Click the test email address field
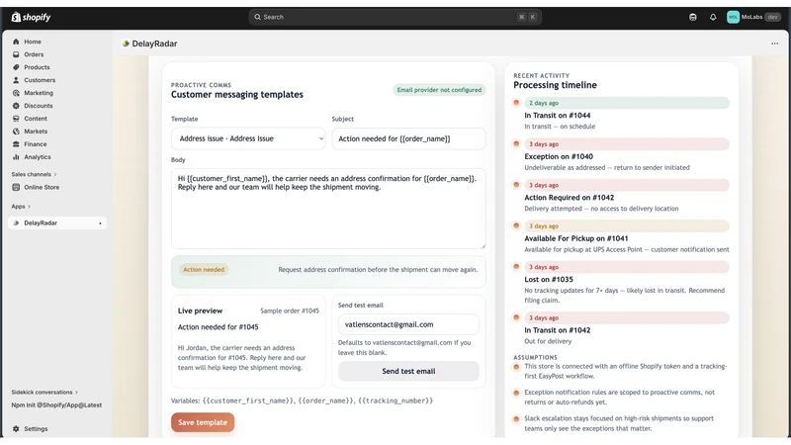This screenshot has height=445, width=791. click(408, 324)
